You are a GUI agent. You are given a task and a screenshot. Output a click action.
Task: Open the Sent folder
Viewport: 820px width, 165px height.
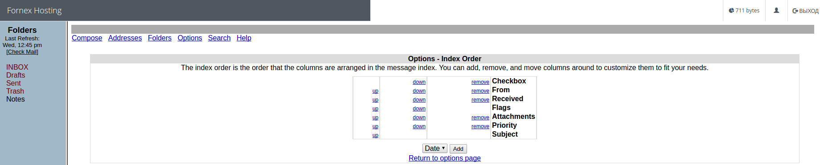coord(13,83)
